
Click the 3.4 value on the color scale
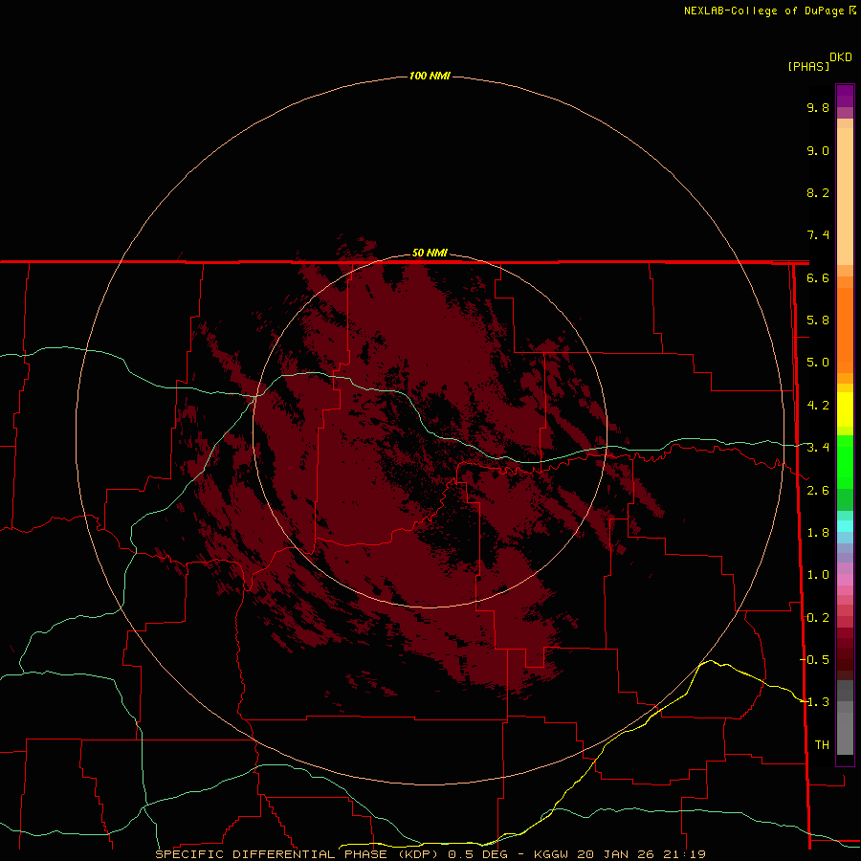pyautogui.click(x=818, y=448)
